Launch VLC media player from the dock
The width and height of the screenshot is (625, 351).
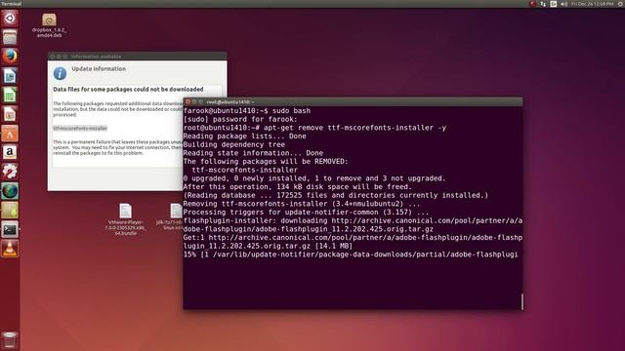click(x=10, y=249)
